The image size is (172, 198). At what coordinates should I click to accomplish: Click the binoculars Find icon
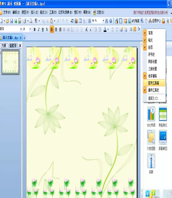(x=107, y=21)
